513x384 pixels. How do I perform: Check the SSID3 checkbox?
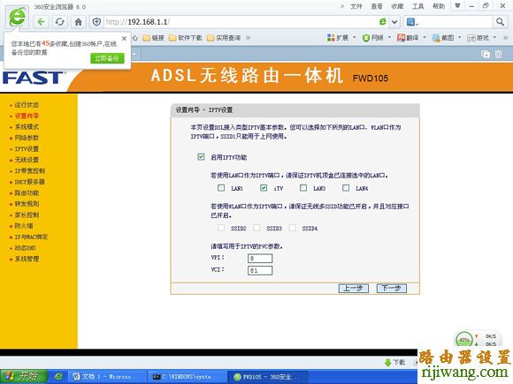click(x=256, y=228)
